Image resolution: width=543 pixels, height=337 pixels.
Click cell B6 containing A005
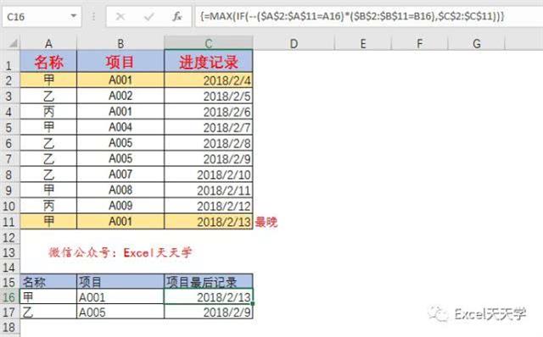coord(120,143)
